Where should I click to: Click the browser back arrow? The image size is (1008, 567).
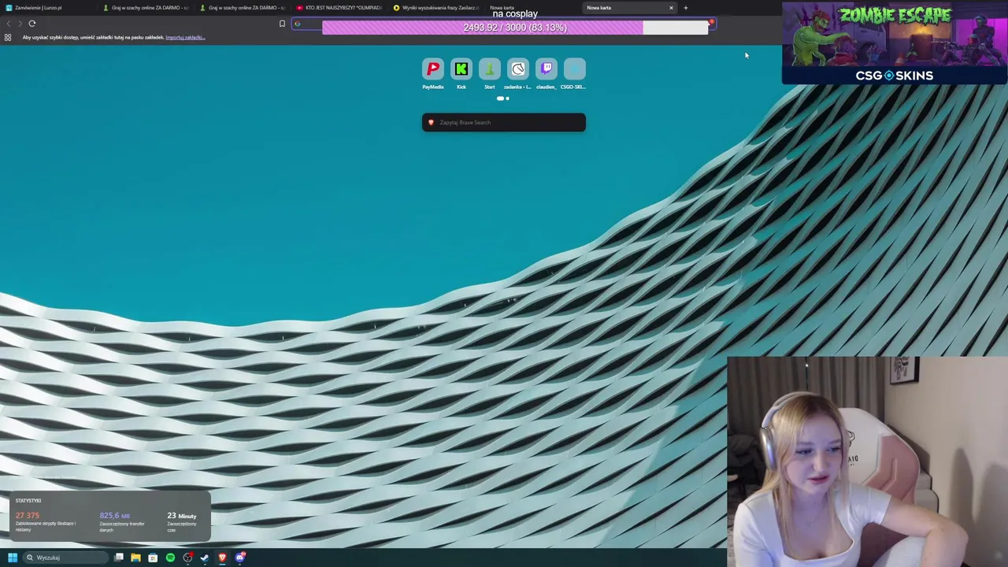tap(9, 24)
